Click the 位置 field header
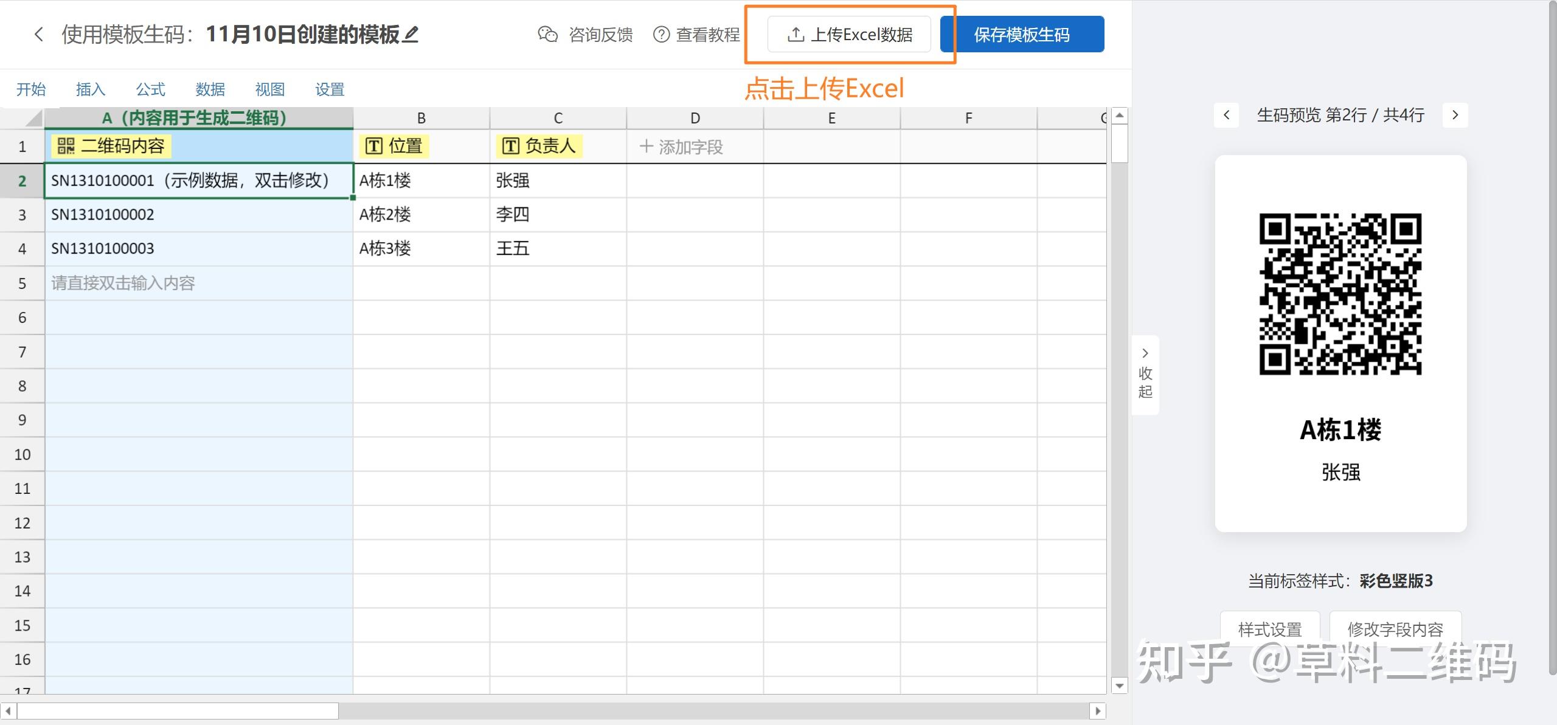Viewport: 1557px width, 725px height. click(394, 146)
